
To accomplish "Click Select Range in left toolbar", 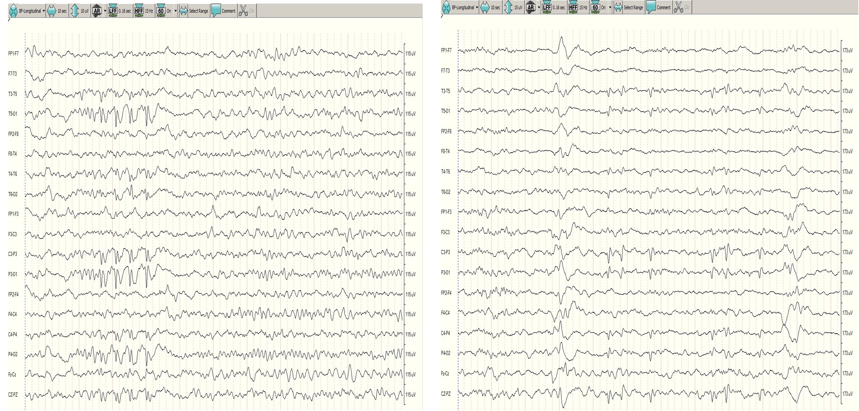I will coord(198,11).
